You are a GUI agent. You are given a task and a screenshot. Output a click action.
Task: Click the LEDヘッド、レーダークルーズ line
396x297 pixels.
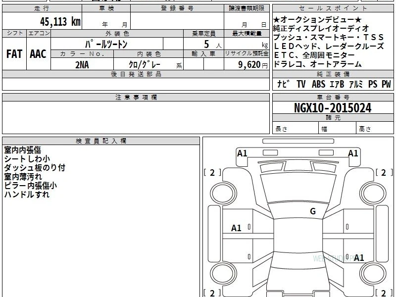[329, 46]
